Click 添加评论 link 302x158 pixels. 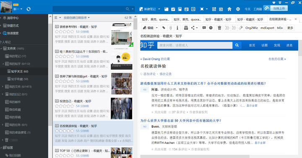(x=149, y=74)
